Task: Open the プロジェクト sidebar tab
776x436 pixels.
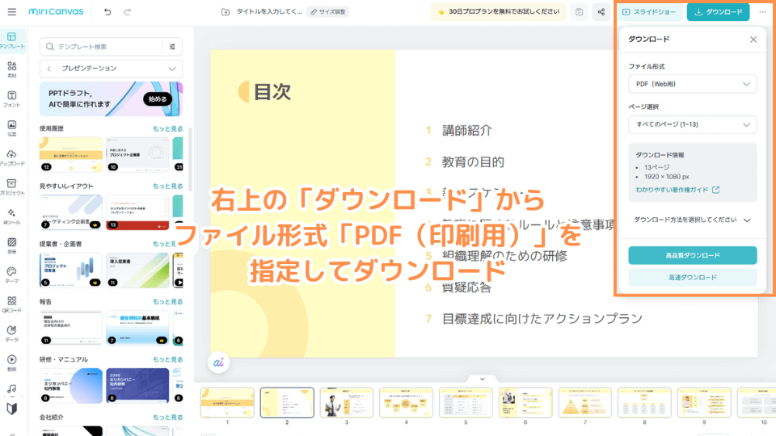Action: pos(12,187)
